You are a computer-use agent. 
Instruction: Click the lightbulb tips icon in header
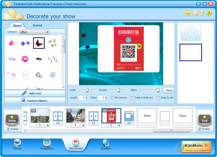[x=202, y=13]
